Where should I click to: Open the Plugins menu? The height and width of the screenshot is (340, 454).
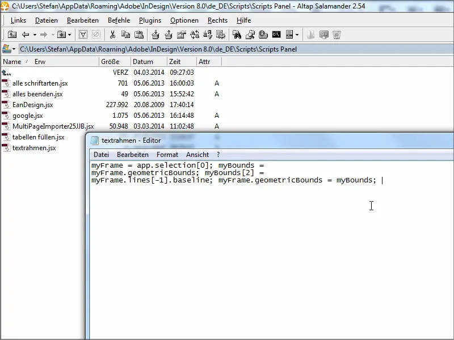pos(150,20)
